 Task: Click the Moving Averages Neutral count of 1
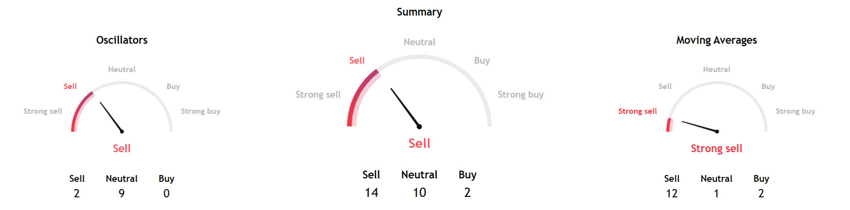pyautogui.click(x=716, y=193)
